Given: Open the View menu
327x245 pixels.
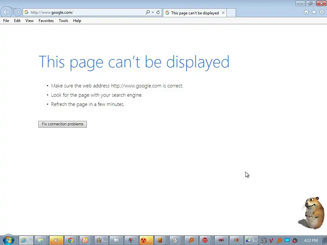Looking at the screenshot, I should (x=29, y=21).
